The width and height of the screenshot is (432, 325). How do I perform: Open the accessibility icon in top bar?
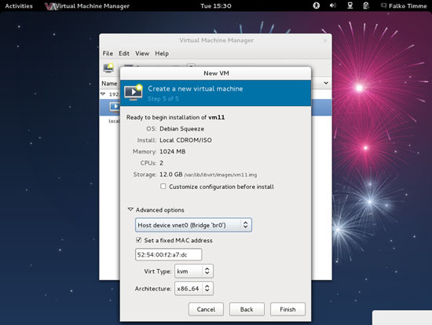click(317, 6)
